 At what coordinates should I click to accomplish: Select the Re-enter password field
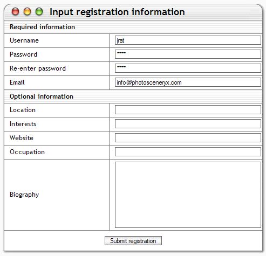188,68
